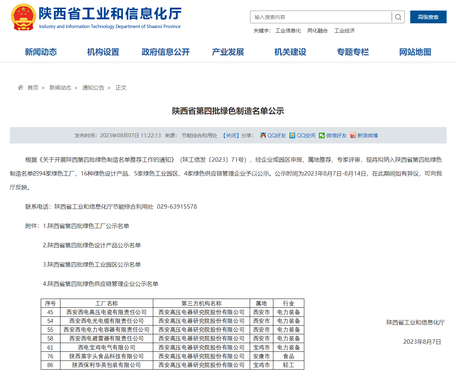Click the home icon in breadcrumb
455x382 pixels.
point(20,88)
